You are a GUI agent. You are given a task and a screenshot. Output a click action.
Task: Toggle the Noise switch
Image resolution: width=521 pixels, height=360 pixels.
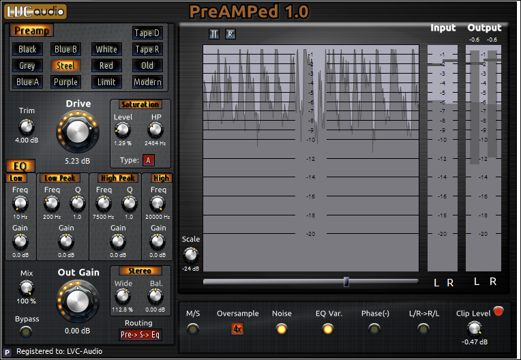pyautogui.click(x=282, y=329)
